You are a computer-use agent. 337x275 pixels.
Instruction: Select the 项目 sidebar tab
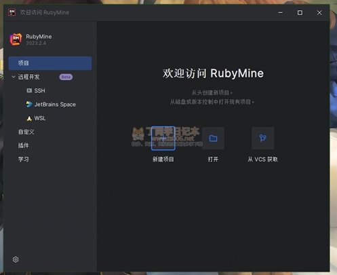point(50,63)
